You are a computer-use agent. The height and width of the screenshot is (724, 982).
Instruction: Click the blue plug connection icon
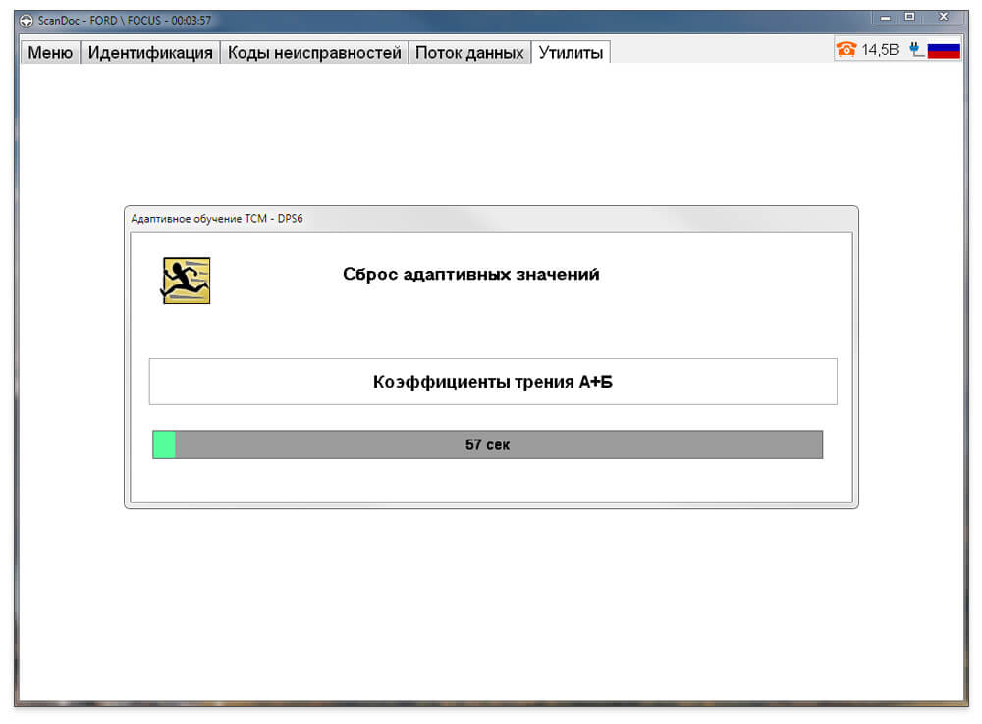pos(916,49)
